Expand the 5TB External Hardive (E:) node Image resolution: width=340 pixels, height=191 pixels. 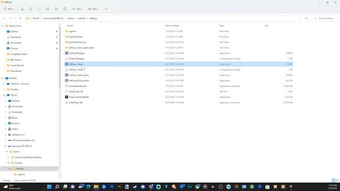tap(5, 140)
